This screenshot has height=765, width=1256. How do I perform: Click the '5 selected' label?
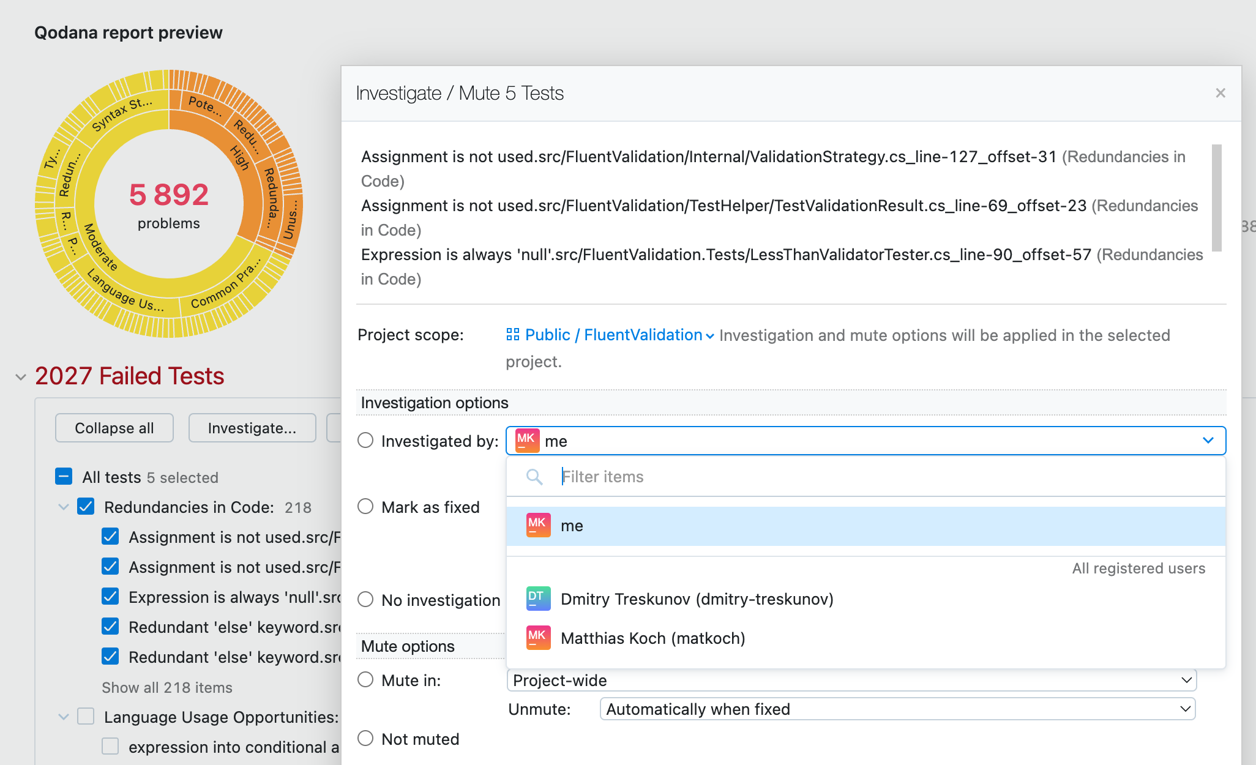(182, 477)
